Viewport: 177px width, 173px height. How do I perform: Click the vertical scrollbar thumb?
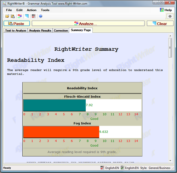[x=170, y=48]
